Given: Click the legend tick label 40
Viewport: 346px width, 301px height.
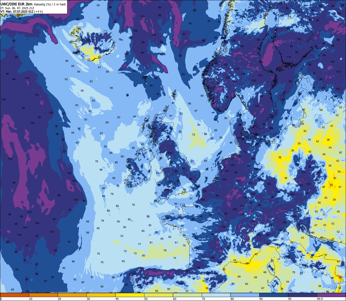Looking at the screenshot, I should (x=117, y=299).
